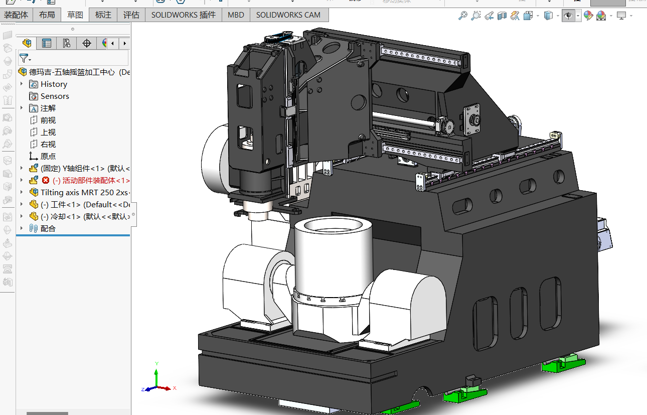Click the Apply Scene icon
The height and width of the screenshot is (415, 647).
tap(601, 16)
